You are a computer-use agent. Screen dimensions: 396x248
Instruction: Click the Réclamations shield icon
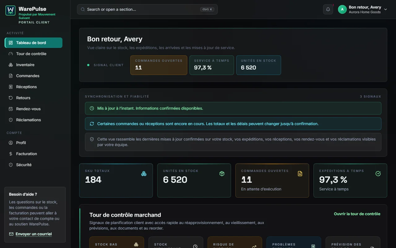tap(11, 120)
